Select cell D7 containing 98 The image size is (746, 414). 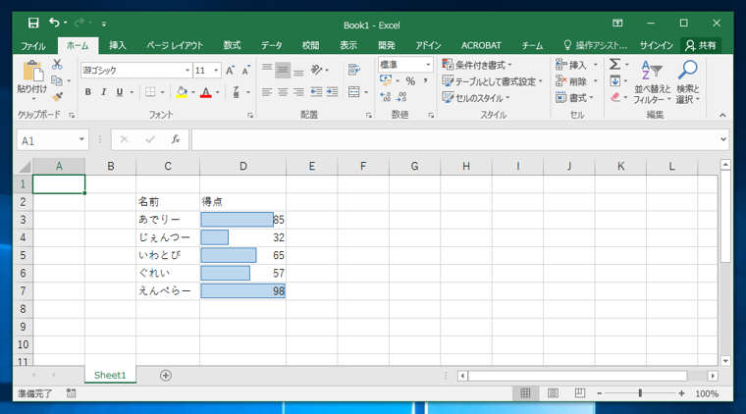tap(242, 291)
